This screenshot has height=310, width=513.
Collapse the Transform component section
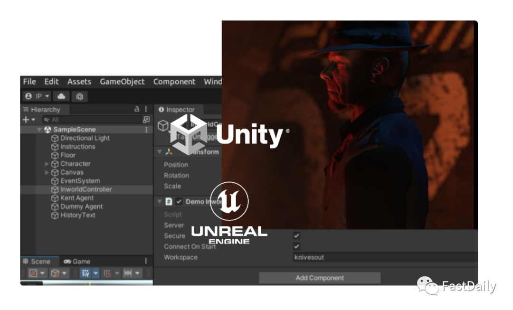click(x=160, y=152)
